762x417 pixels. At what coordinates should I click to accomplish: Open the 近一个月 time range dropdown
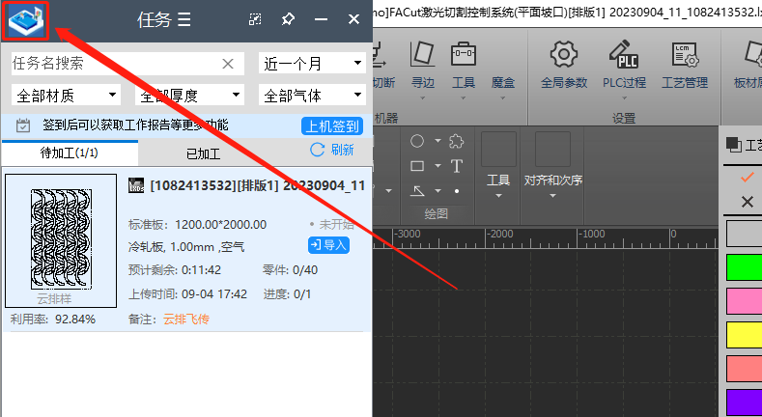[313, 64]
